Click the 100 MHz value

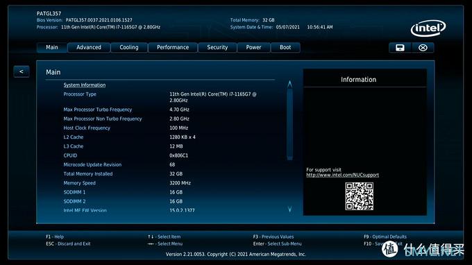179,128
